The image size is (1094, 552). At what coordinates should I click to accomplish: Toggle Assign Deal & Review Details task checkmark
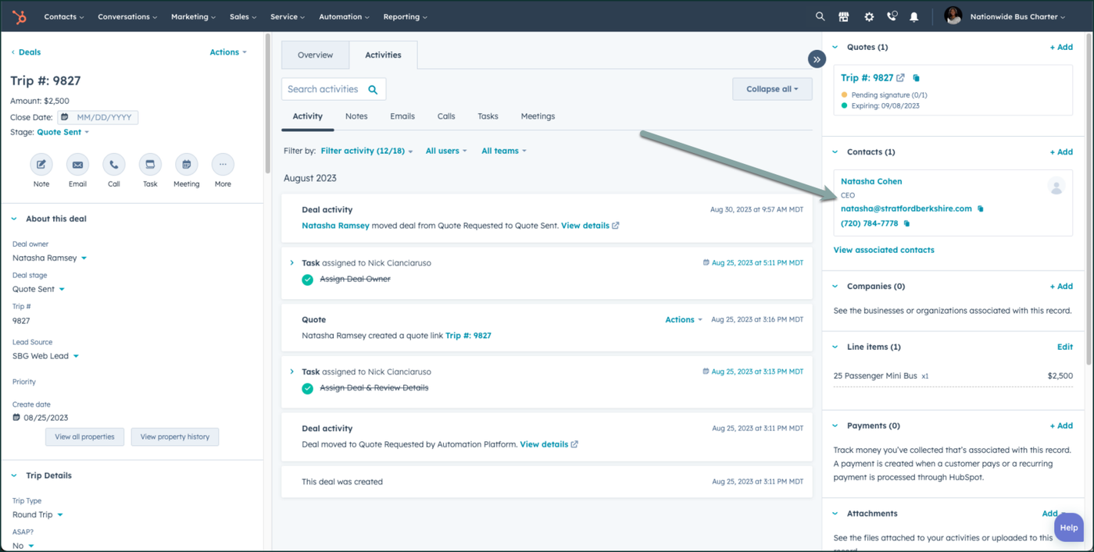pyautogui.click(x=308, y=388)
